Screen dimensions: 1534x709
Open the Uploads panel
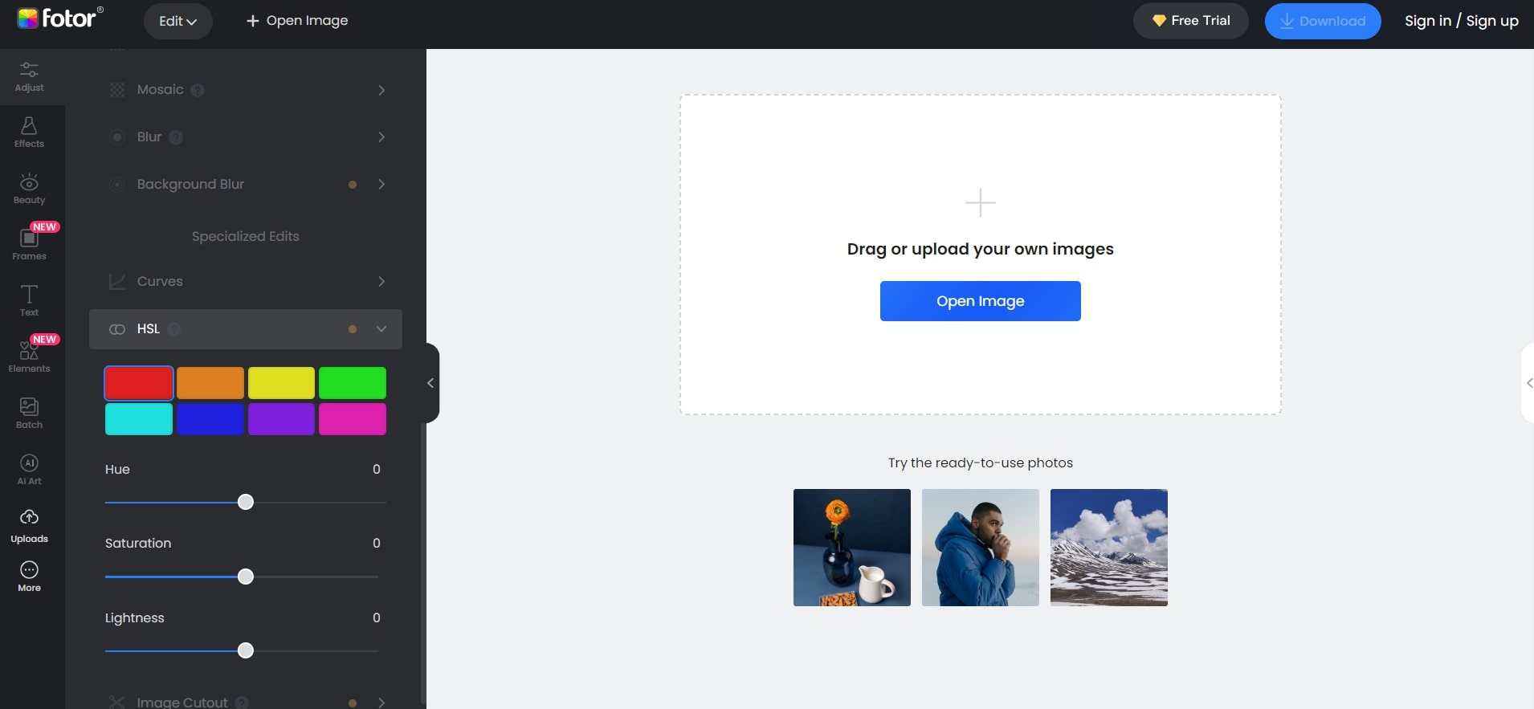tap(29, 526)
